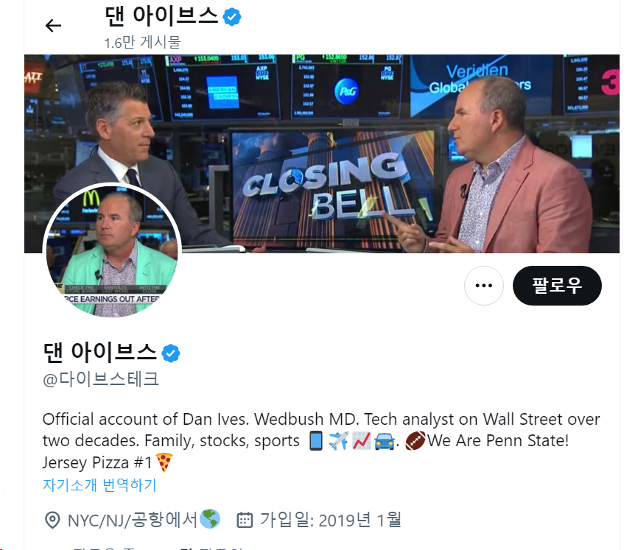Click the @다이브스테크 handle text
This screenshot has height=550, width=638.
point(101,379)
